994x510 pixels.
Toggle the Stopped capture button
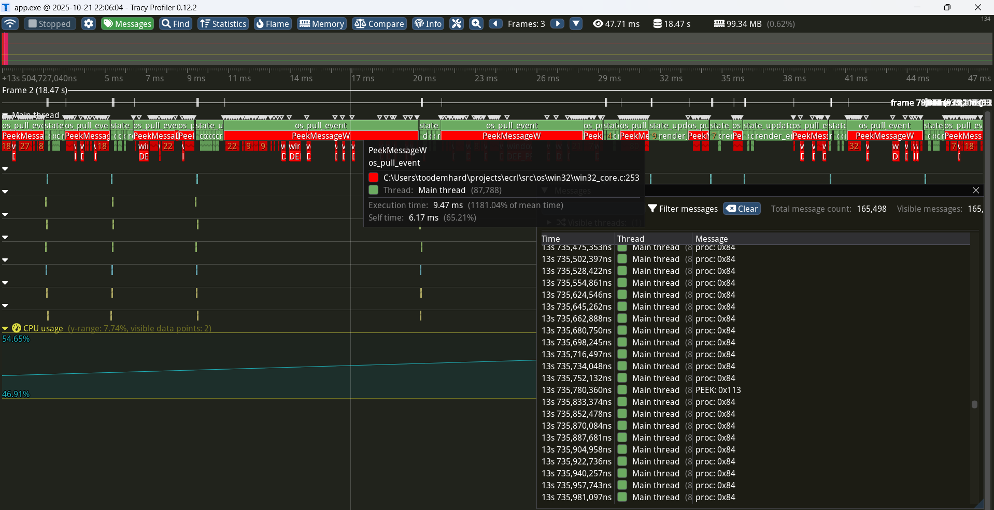[50, 24]
